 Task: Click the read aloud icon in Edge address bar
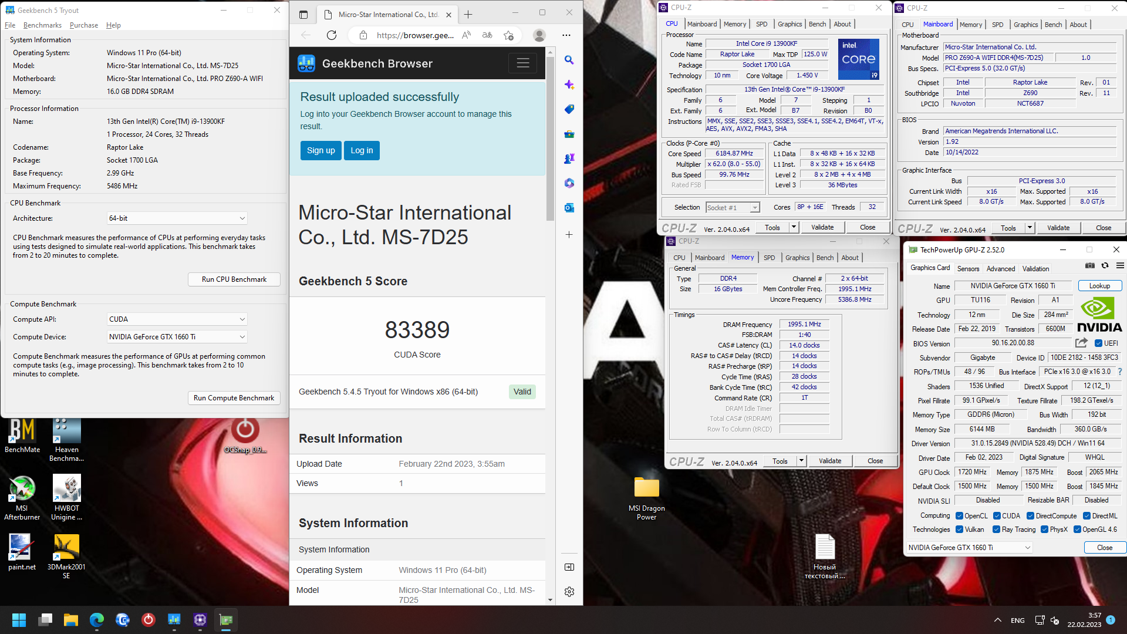point(466,35)
